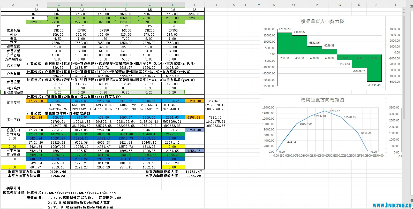
Task: Select the 横梁垂直方向剪力图 chart title
Action: (322, 21)
